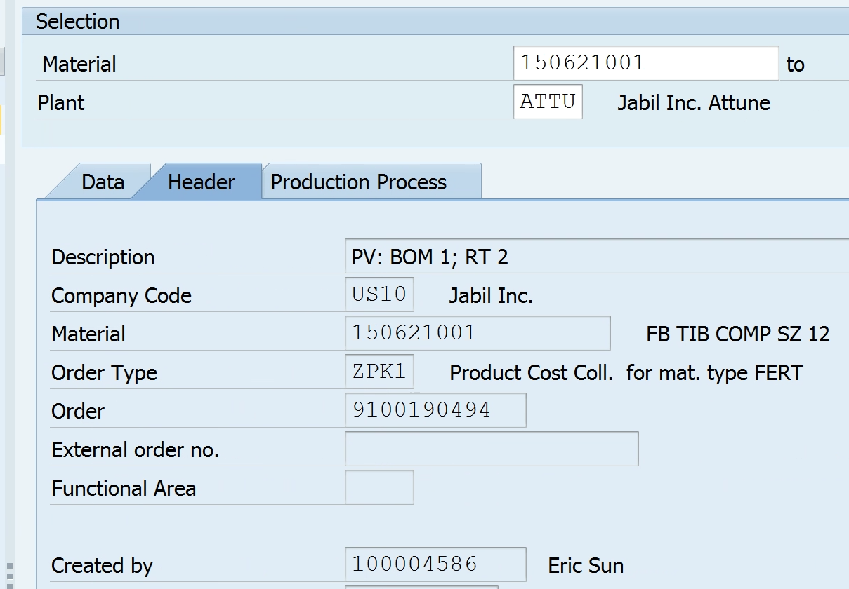
Task: Switch to the Data tab
Action: (103, 182)
